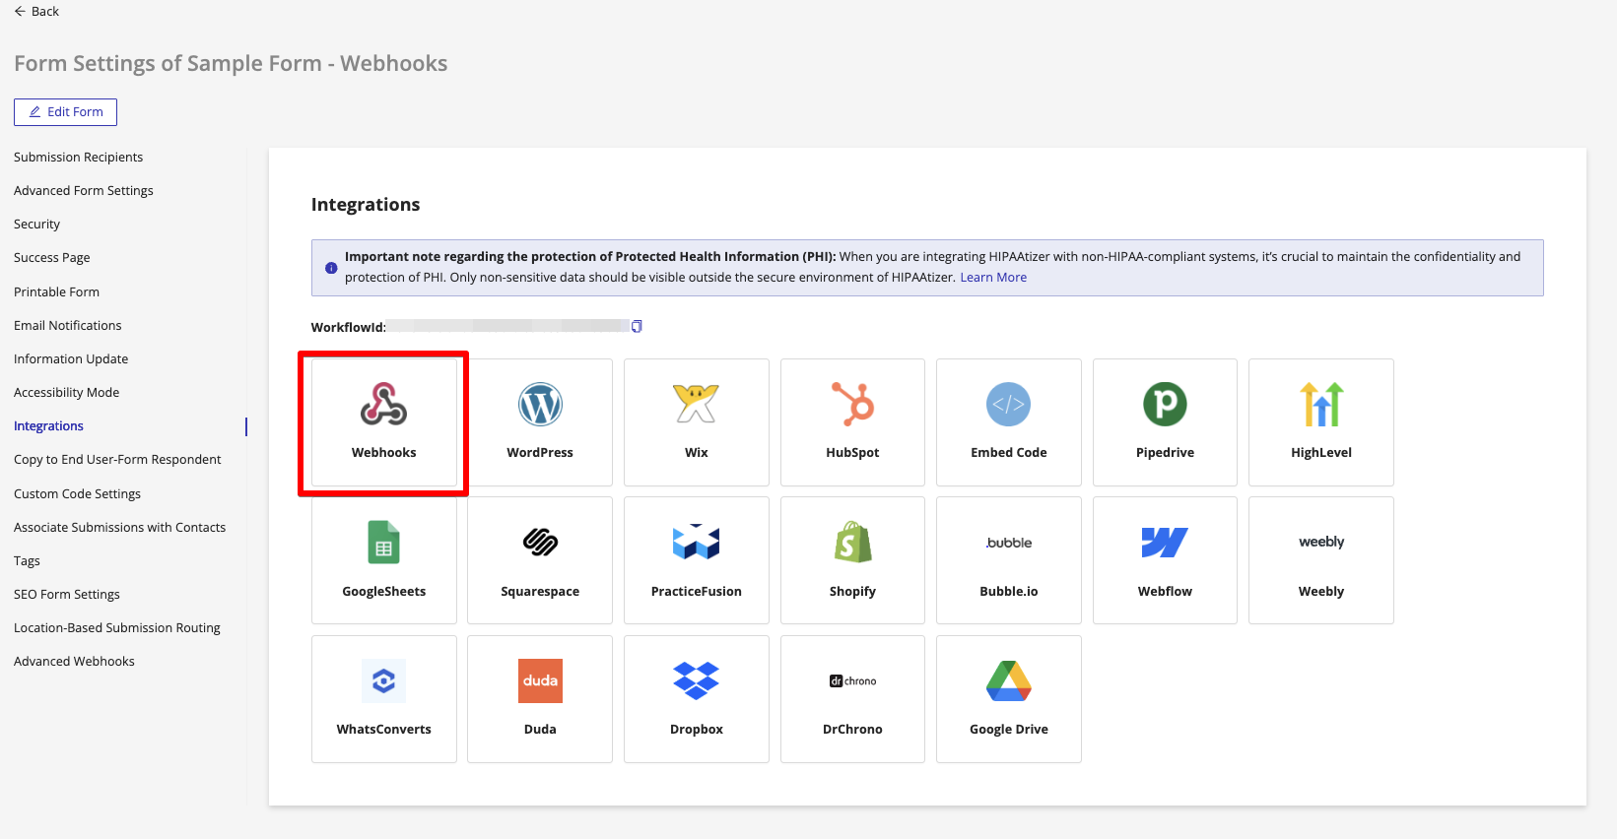The image size is (1617, 839).
Task: Go to Email Notifications
Action: point(68,326)
